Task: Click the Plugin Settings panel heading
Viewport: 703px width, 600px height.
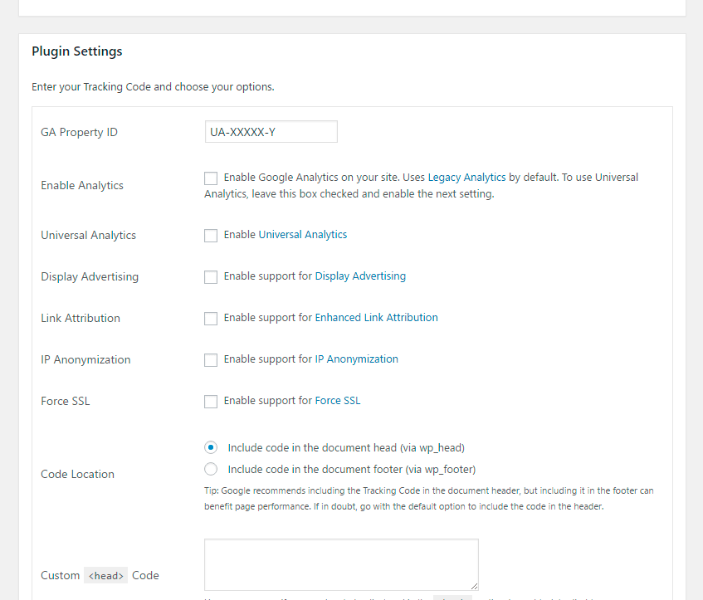Action: 77,51
